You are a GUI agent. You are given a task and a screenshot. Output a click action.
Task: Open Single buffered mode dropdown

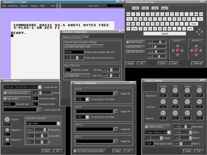pos(169,132)
